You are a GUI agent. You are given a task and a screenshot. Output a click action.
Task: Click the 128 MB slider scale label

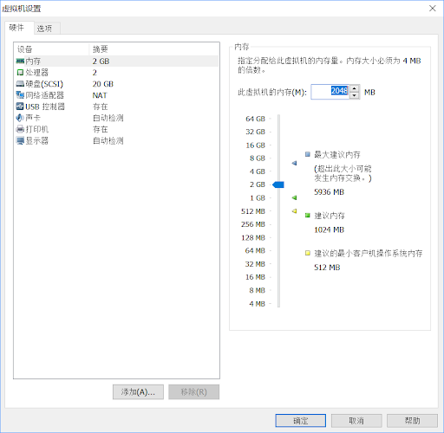[x=253, y=237]
